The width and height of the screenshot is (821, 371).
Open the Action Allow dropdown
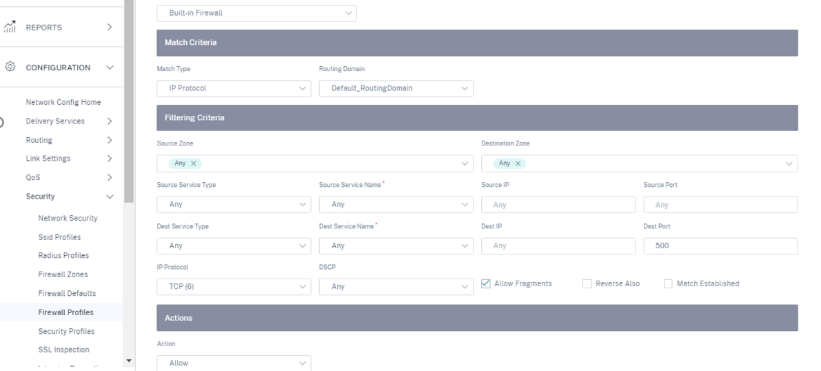pos(234,363)
